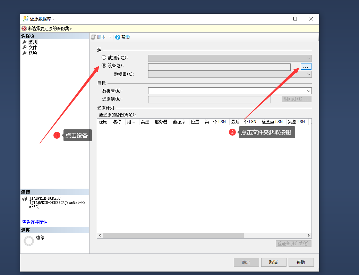
Task: Expand the target 数据库(B) dropdown
Action: (308, 91)
